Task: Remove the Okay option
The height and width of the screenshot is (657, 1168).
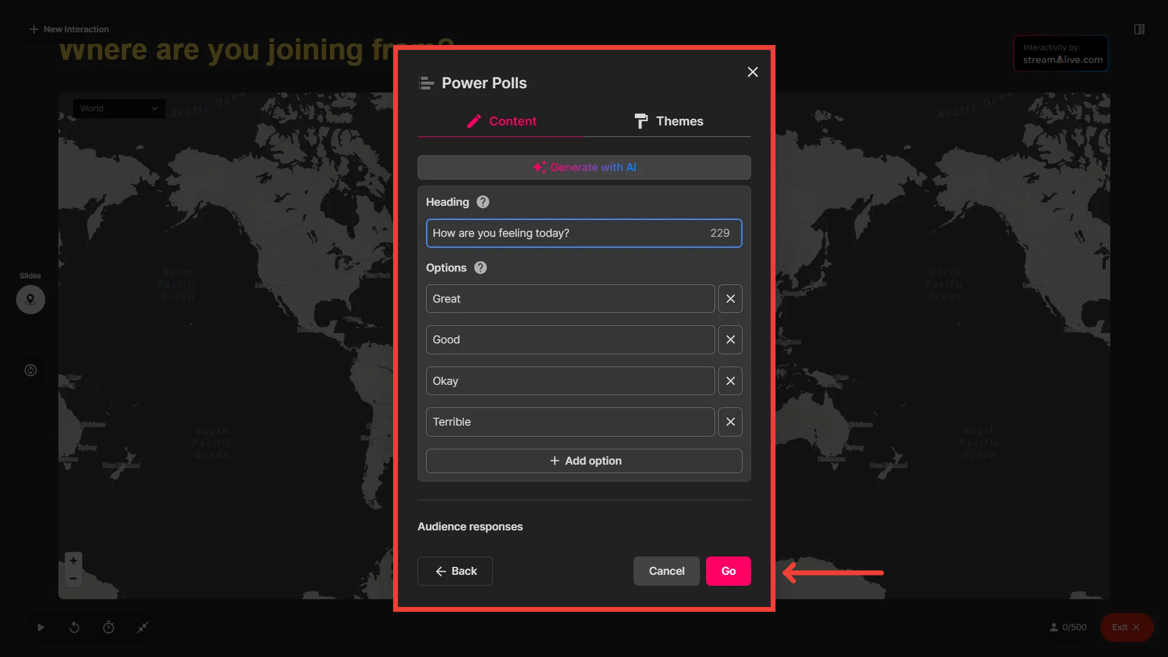Action: pyautogui.click(x=730, y=381)
